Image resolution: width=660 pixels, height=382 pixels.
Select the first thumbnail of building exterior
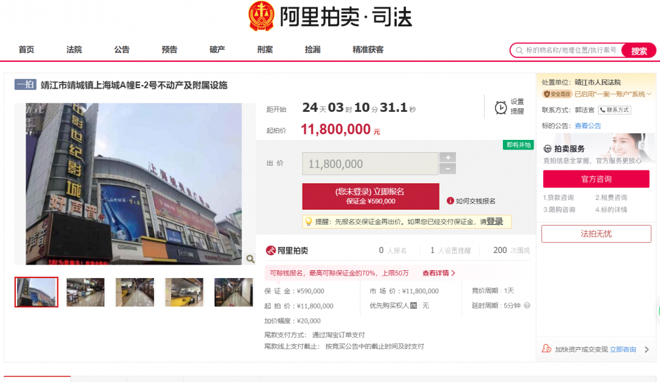click(36, 292)
